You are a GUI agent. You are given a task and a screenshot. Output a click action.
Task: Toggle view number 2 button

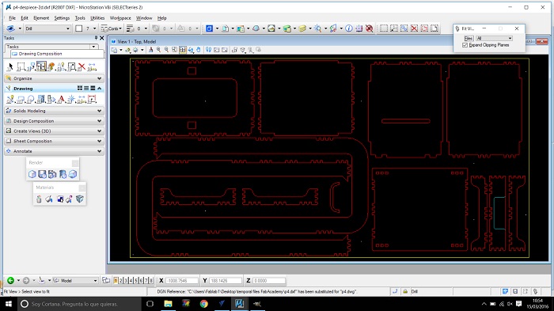coord(120,281)
